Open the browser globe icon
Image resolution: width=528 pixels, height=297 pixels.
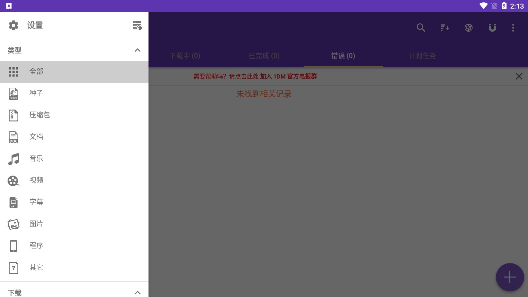[x=469, y=28]
